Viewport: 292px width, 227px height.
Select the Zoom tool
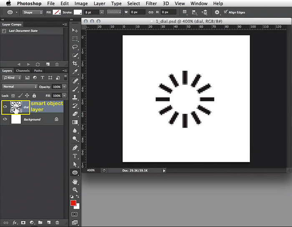point(75,190)
